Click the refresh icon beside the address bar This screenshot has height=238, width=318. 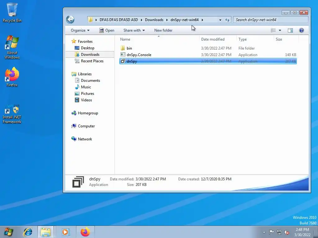227,20
